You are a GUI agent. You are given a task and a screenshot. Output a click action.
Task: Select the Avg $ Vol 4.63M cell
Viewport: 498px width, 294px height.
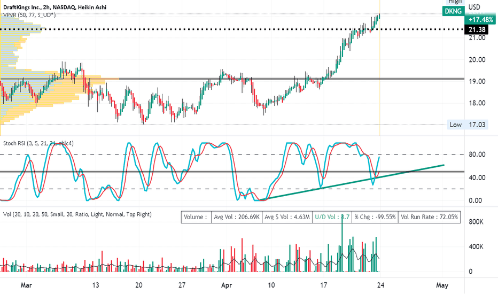pyautogui.click(x=287, y=217)
